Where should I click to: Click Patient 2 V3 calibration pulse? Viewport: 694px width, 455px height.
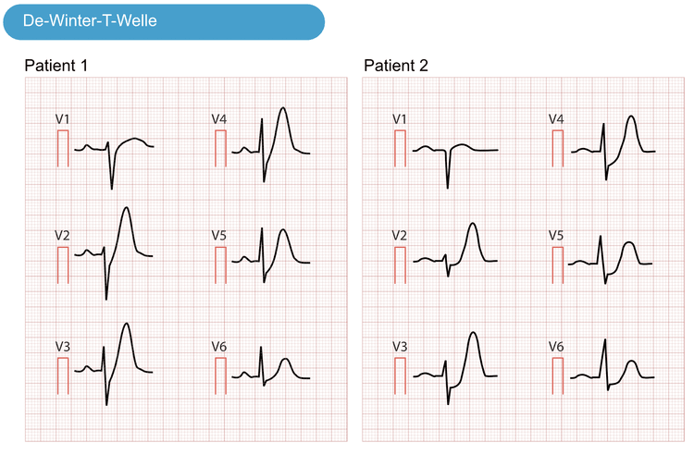400,375
